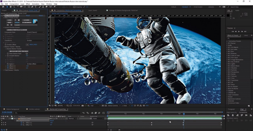Select the Hand tool in the toolbar
This screenshot has height=131, width=253.
(x=11, y=7)
